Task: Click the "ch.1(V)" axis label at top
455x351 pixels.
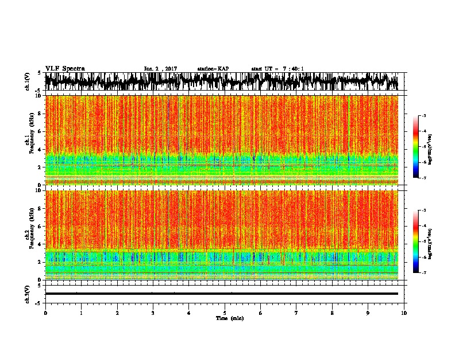Action: point(28,81)
